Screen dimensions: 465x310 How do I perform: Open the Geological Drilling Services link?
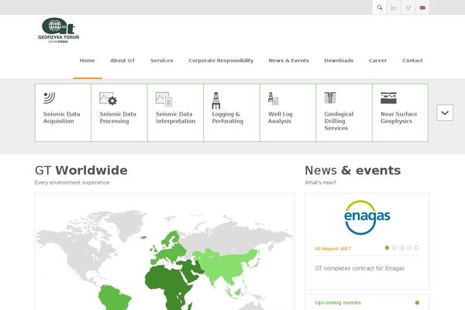[x=339, y=121]
